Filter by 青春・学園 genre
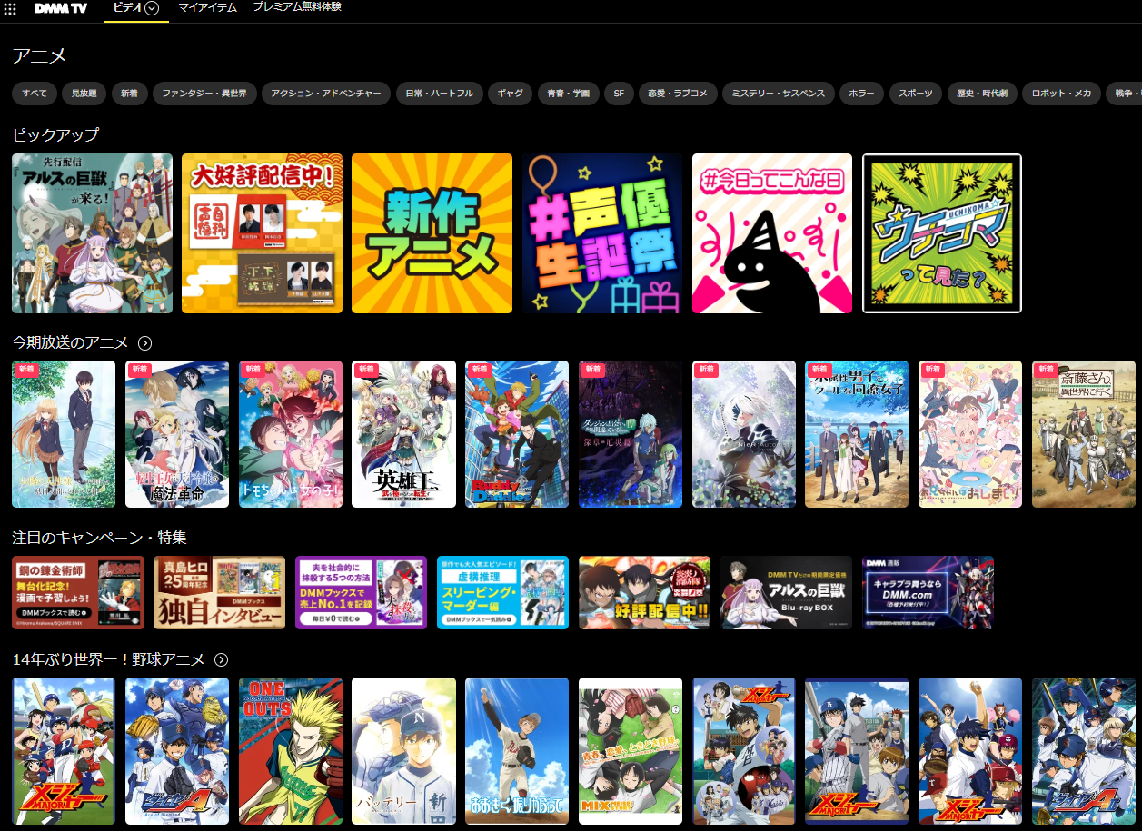Image resolution: width=1142 pixels, height=831 pixels. tap(568, 94)
